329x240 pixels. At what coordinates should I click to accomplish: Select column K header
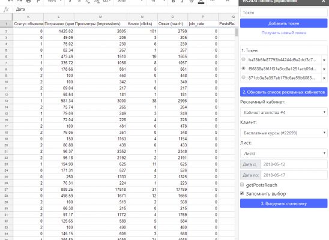click(28, 17)
